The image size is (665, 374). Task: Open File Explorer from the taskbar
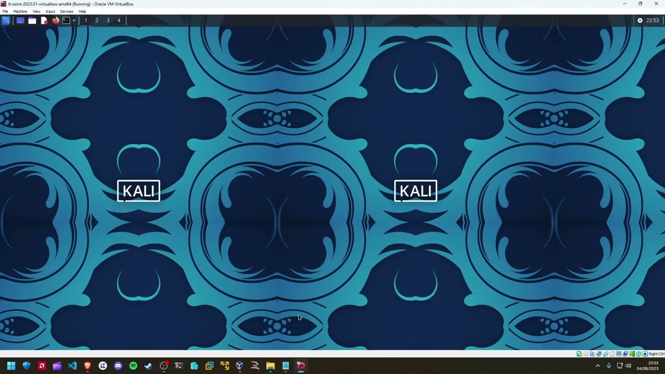tap(270, 366)
